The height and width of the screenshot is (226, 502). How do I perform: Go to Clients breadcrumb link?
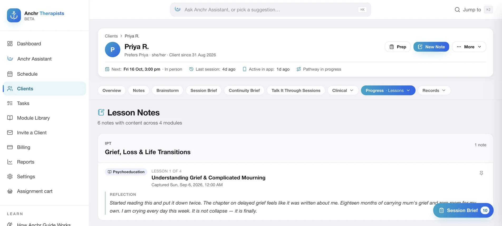[x=111, y=36]
